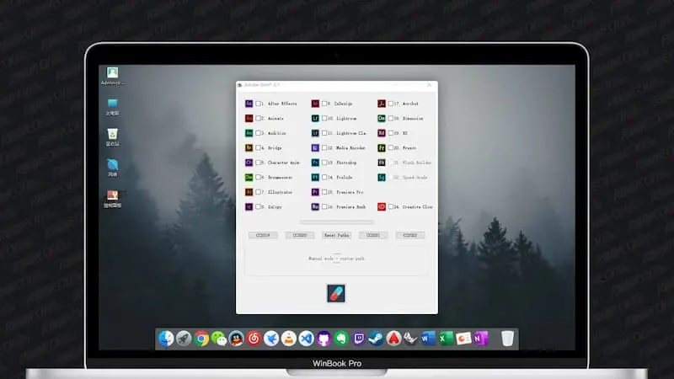The height and width of the screenshot is (379, 674).
Task: Tick the Lightroom checkbox
Action: coord(325,119)
